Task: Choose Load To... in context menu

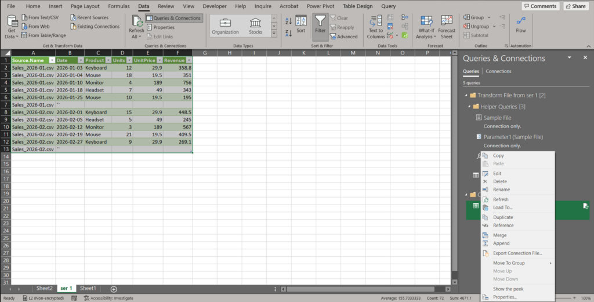Action: pyautogui.click(x=502, y=208)
